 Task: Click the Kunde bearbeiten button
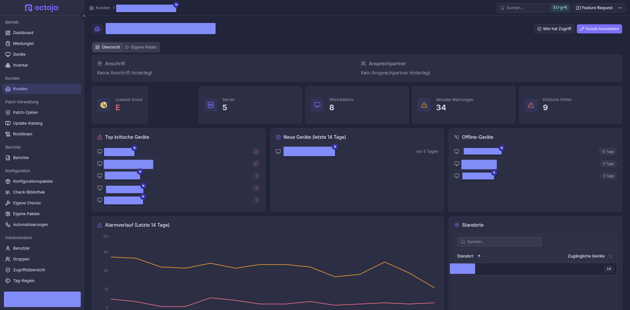(599, 29)
